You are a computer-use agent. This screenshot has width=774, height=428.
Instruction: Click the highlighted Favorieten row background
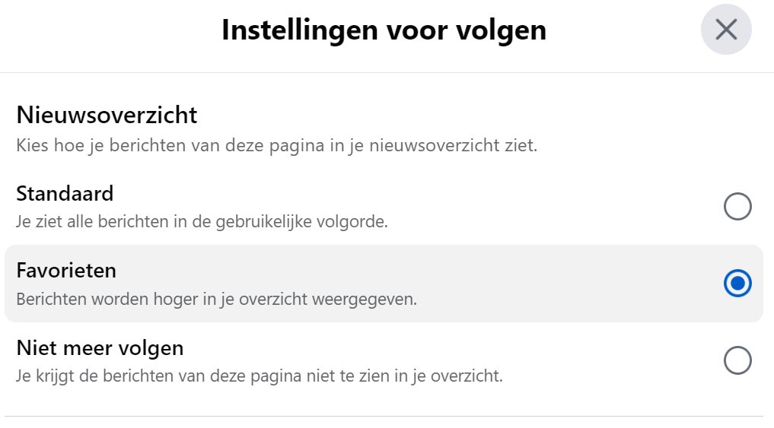[384, 284]
